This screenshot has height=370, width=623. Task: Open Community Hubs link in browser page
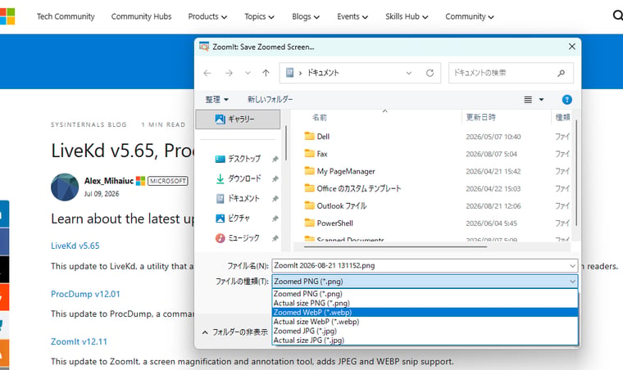click(142, 16)
